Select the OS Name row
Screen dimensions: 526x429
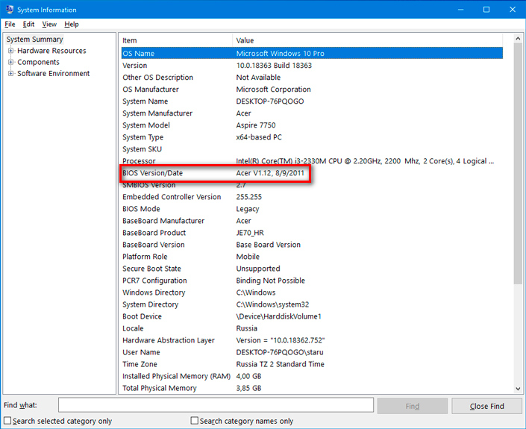click(312, 53)
